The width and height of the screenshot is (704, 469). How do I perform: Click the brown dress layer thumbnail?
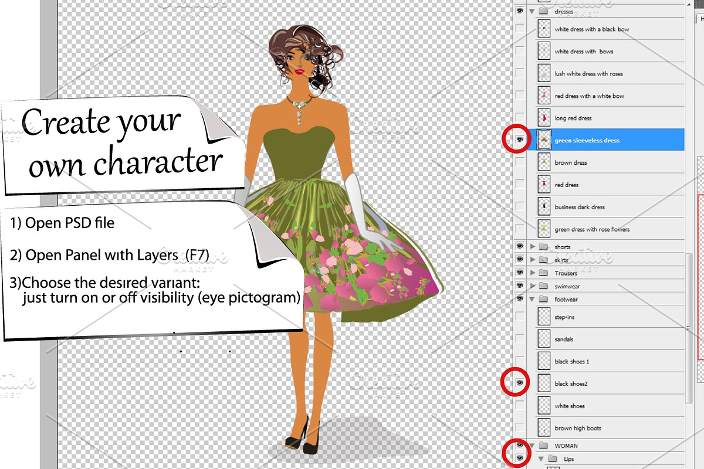pyautogui.click(x=544, y=162)
